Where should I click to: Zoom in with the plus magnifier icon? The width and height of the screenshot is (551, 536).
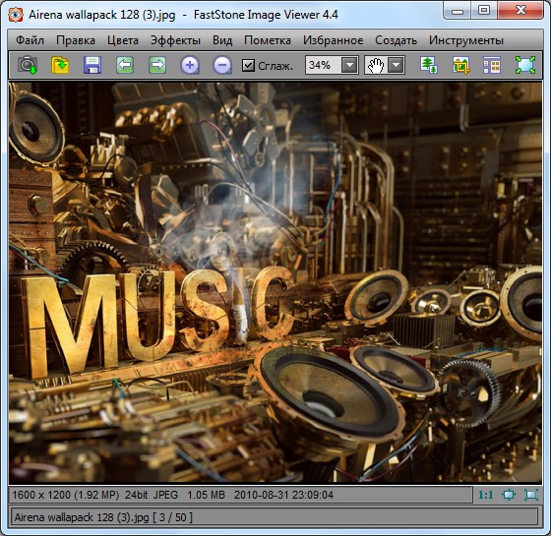pyautogui.click(x=190, y=65)
